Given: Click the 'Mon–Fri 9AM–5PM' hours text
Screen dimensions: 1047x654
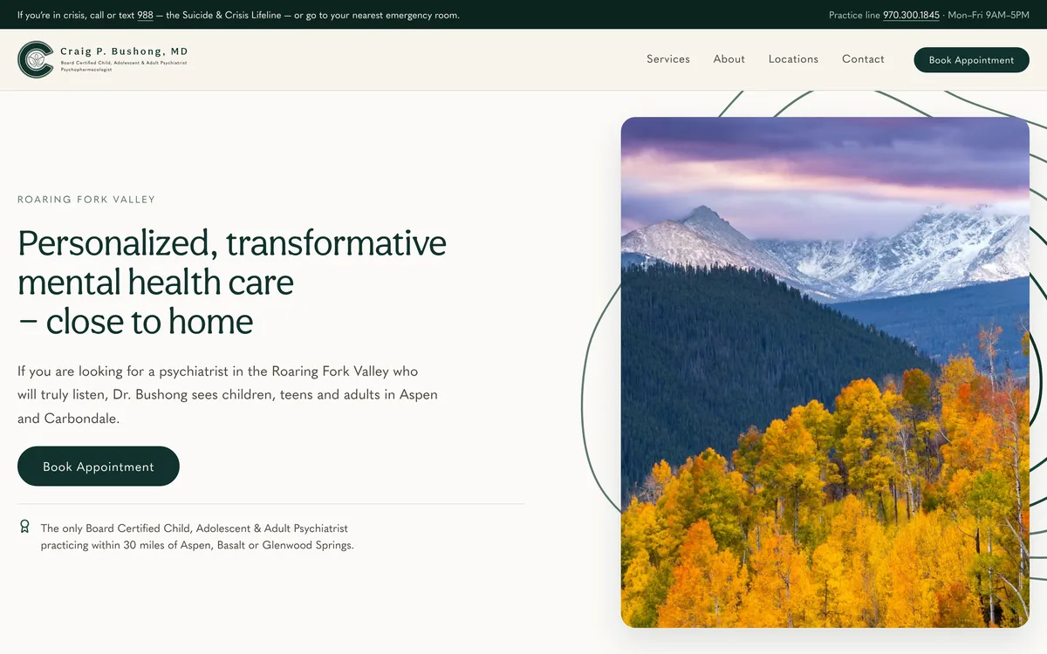Looking at the screenshot, I should [989, 15].
